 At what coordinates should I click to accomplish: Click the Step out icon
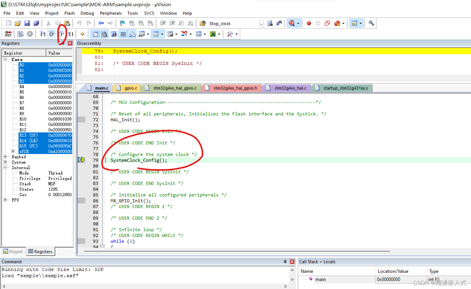point(61,34)
